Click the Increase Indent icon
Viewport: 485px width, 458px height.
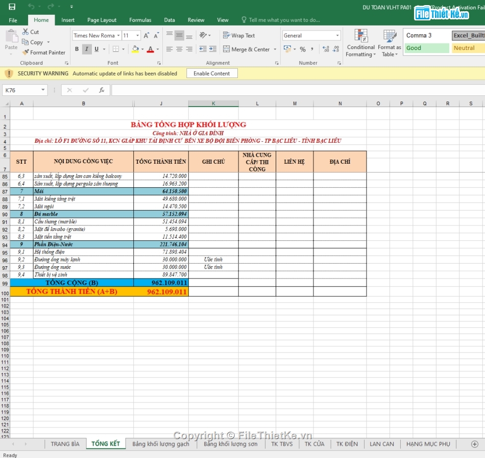click(x=213, y=49)
